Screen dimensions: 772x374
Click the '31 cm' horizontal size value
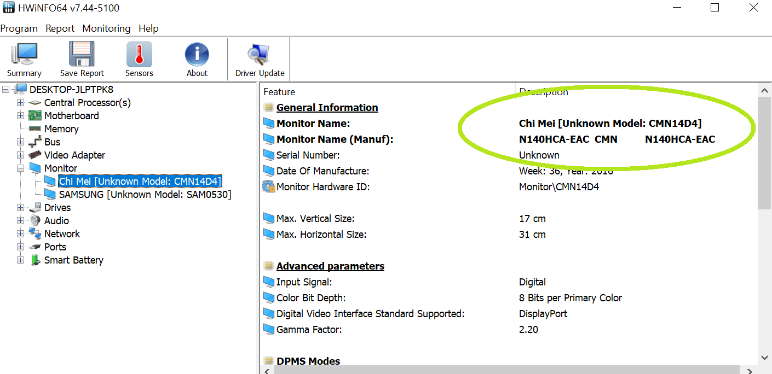coord(532,234)
